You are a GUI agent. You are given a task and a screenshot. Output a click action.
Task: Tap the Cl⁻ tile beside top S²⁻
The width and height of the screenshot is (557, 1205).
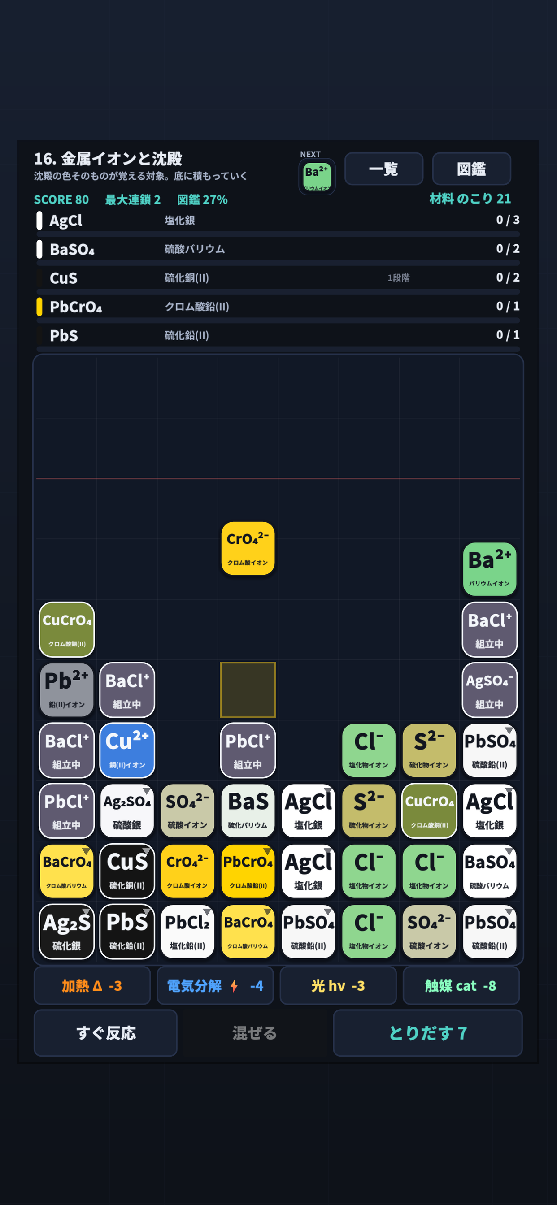pos(369,750)
